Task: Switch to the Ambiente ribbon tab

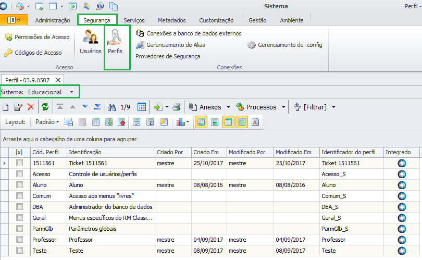Action: [291, 20]
